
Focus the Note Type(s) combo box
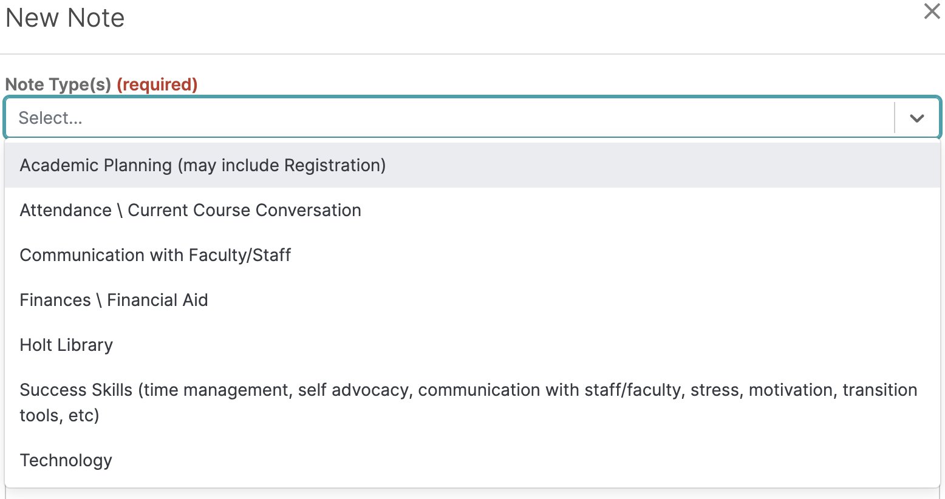coord(472,118)
